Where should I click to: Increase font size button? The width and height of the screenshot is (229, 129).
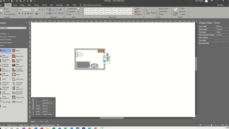click(39, 10)
